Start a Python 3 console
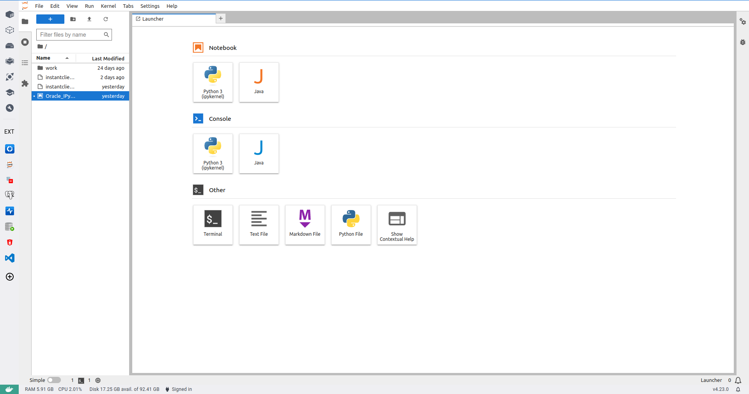The image size is (749, 394). point(213,154)
